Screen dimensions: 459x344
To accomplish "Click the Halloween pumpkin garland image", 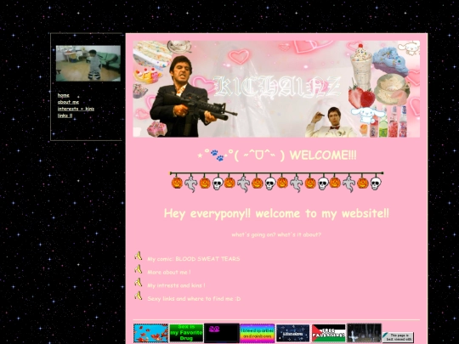I will point(276,182).
